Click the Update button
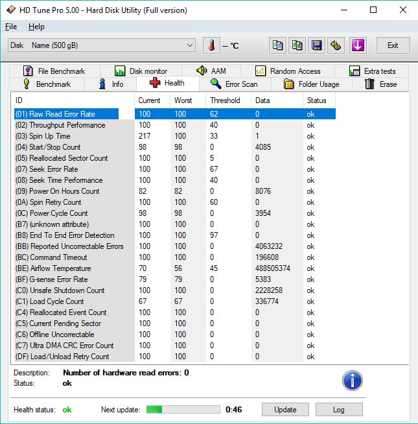The width and height of the screenshot is (418, 424). point(285,410)
